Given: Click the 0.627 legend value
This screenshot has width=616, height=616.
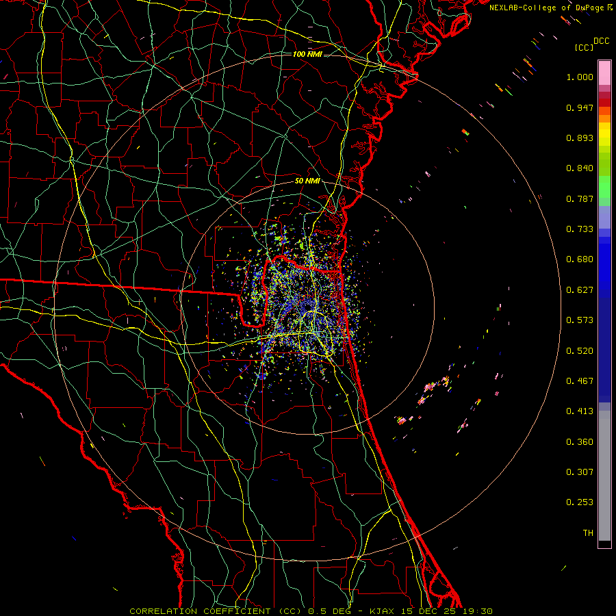Looking at the screenshot, I should pyautogui.click(x=580, y=290).
